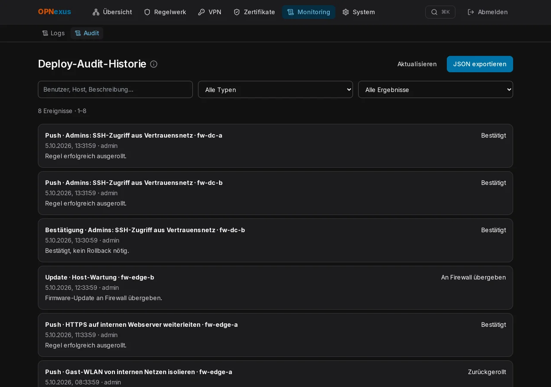Select the Push Gast-WLAN isolieren entry

tap(275, 374)
